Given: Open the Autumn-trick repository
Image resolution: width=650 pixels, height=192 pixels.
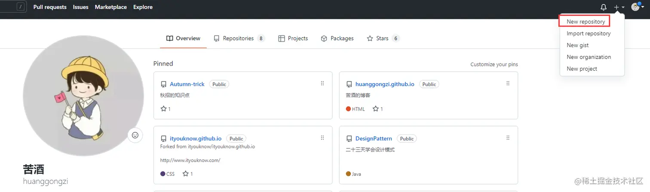Looking at the screenshot, I should 187,84.
